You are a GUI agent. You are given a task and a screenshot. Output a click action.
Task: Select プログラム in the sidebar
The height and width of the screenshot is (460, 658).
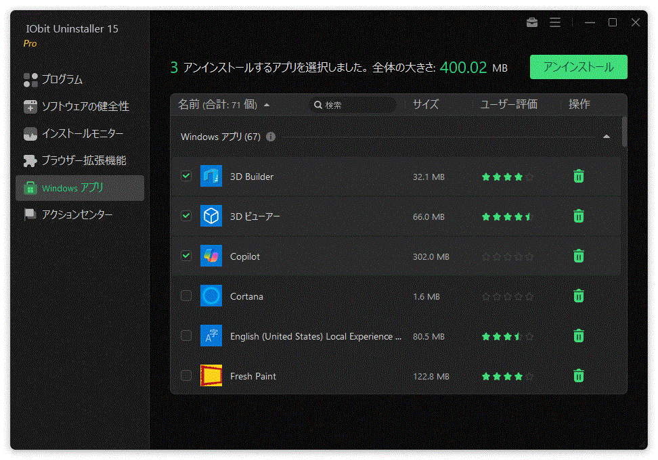(61, 79)
